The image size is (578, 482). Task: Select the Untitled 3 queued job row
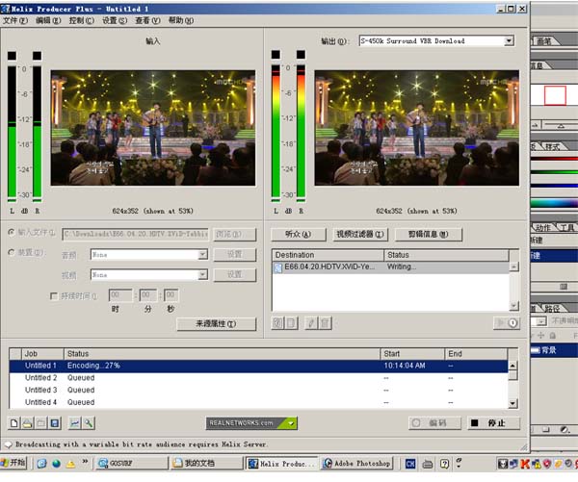click(258, 391)
